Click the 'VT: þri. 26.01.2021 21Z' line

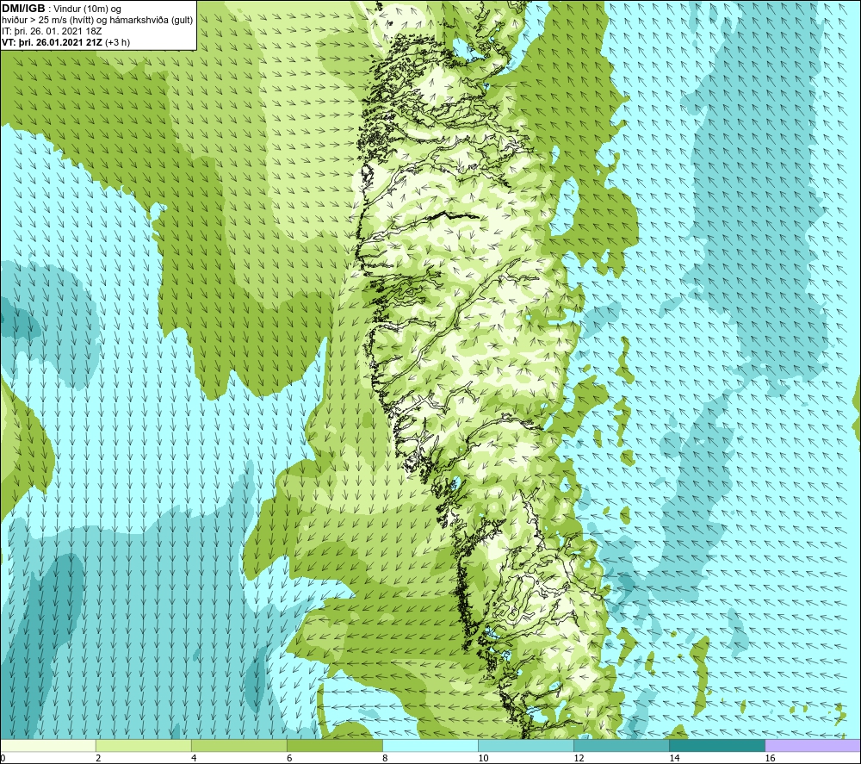pyautogui.click(x=66, y=42)
